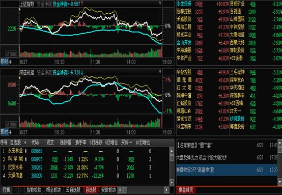Open 华天酒店 in the Shenzhen losers list

(237, 88)
